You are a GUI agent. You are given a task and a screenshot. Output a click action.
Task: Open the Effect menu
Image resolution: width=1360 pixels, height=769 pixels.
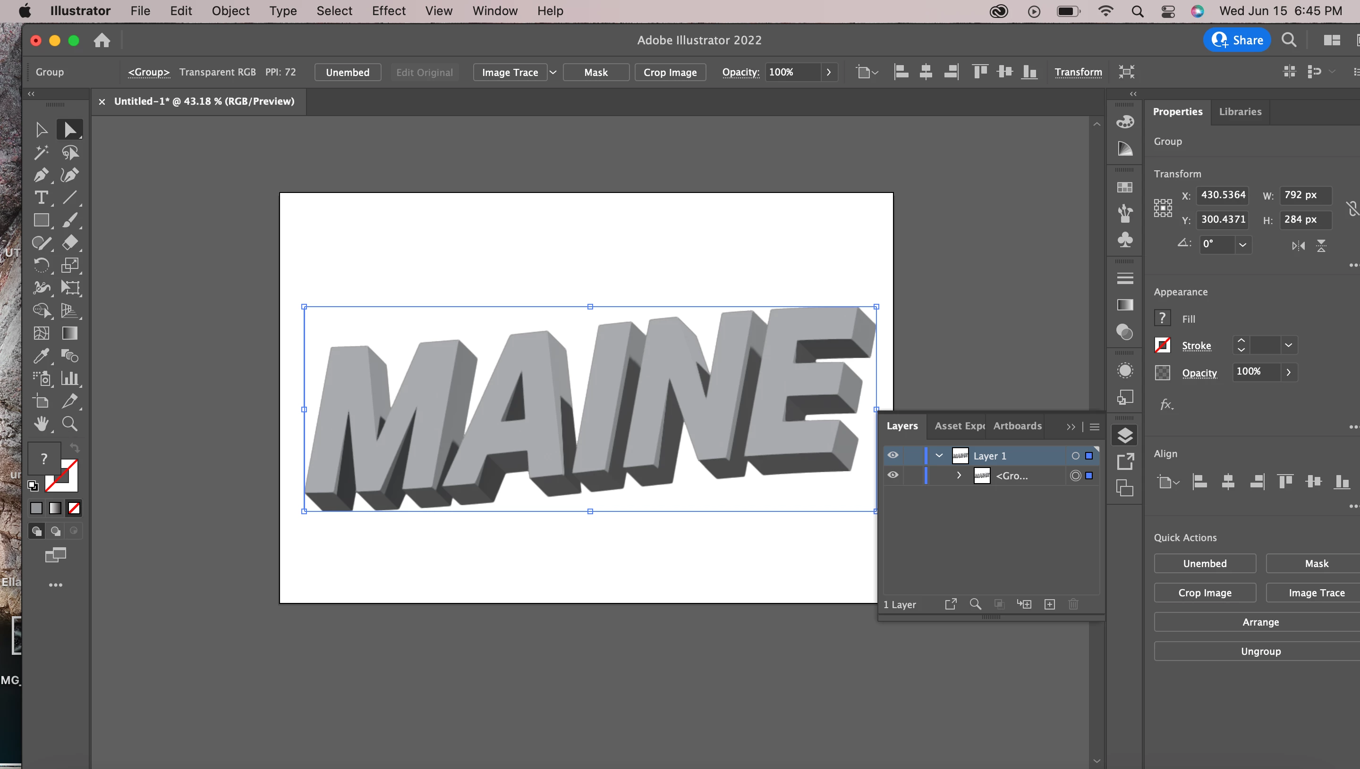pos(389,10)
